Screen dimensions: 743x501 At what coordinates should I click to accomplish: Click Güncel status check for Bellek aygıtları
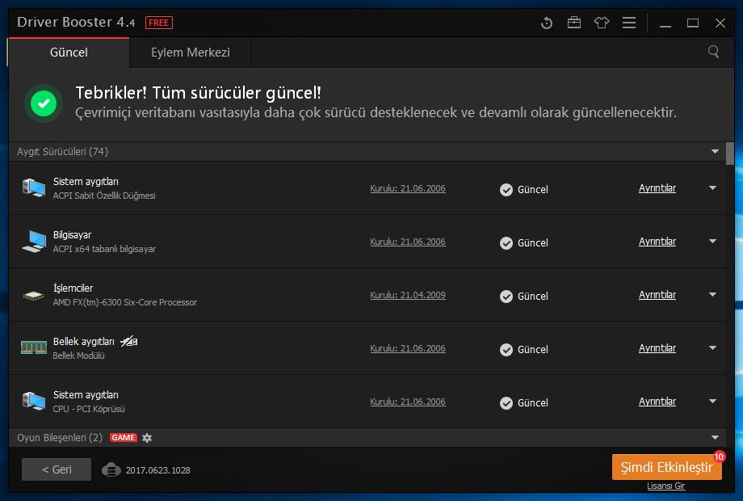click(x=506, y=350)
